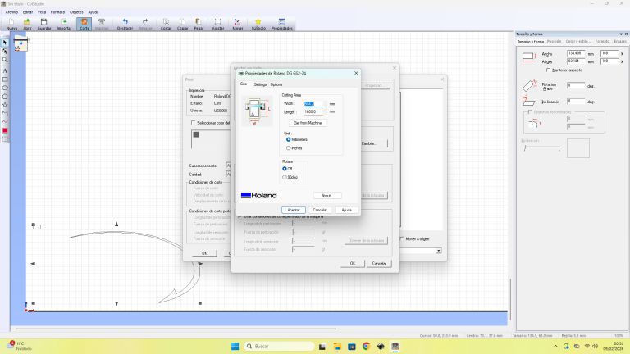Viewport: 630px width, 354px height.
Task: Click the Símbolo star toolbar icon
Action: coord(258,24)
